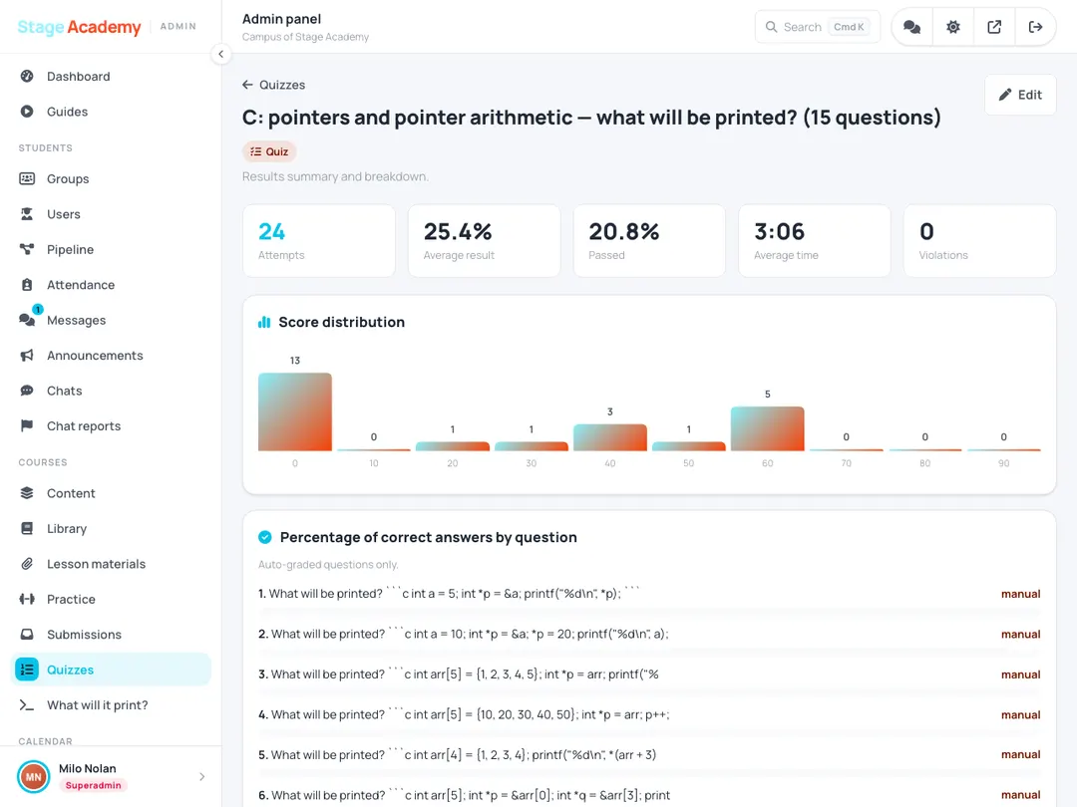Click the Chat reports flag icon

27,425
